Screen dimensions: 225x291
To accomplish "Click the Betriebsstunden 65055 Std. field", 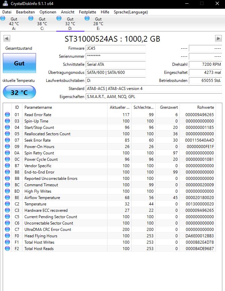I will [205, 81].
